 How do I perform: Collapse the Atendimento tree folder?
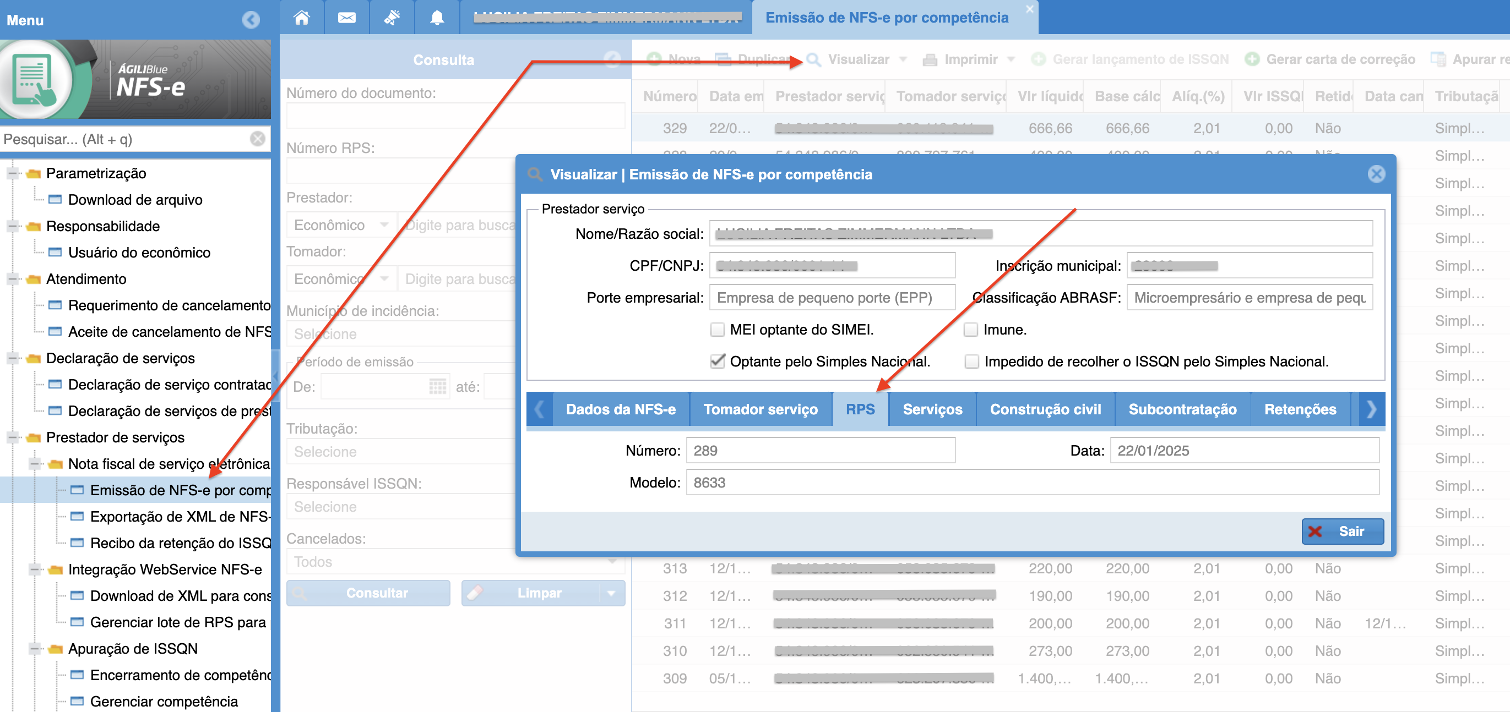[12, 280]
